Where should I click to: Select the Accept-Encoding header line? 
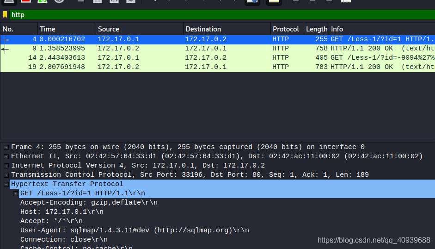[89, 203]
